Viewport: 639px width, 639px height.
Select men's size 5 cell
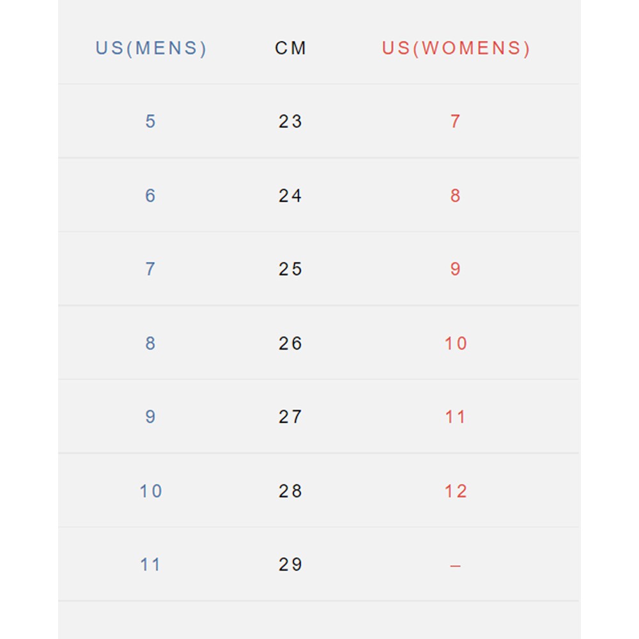pyautogui.click(x=150, y=121)
